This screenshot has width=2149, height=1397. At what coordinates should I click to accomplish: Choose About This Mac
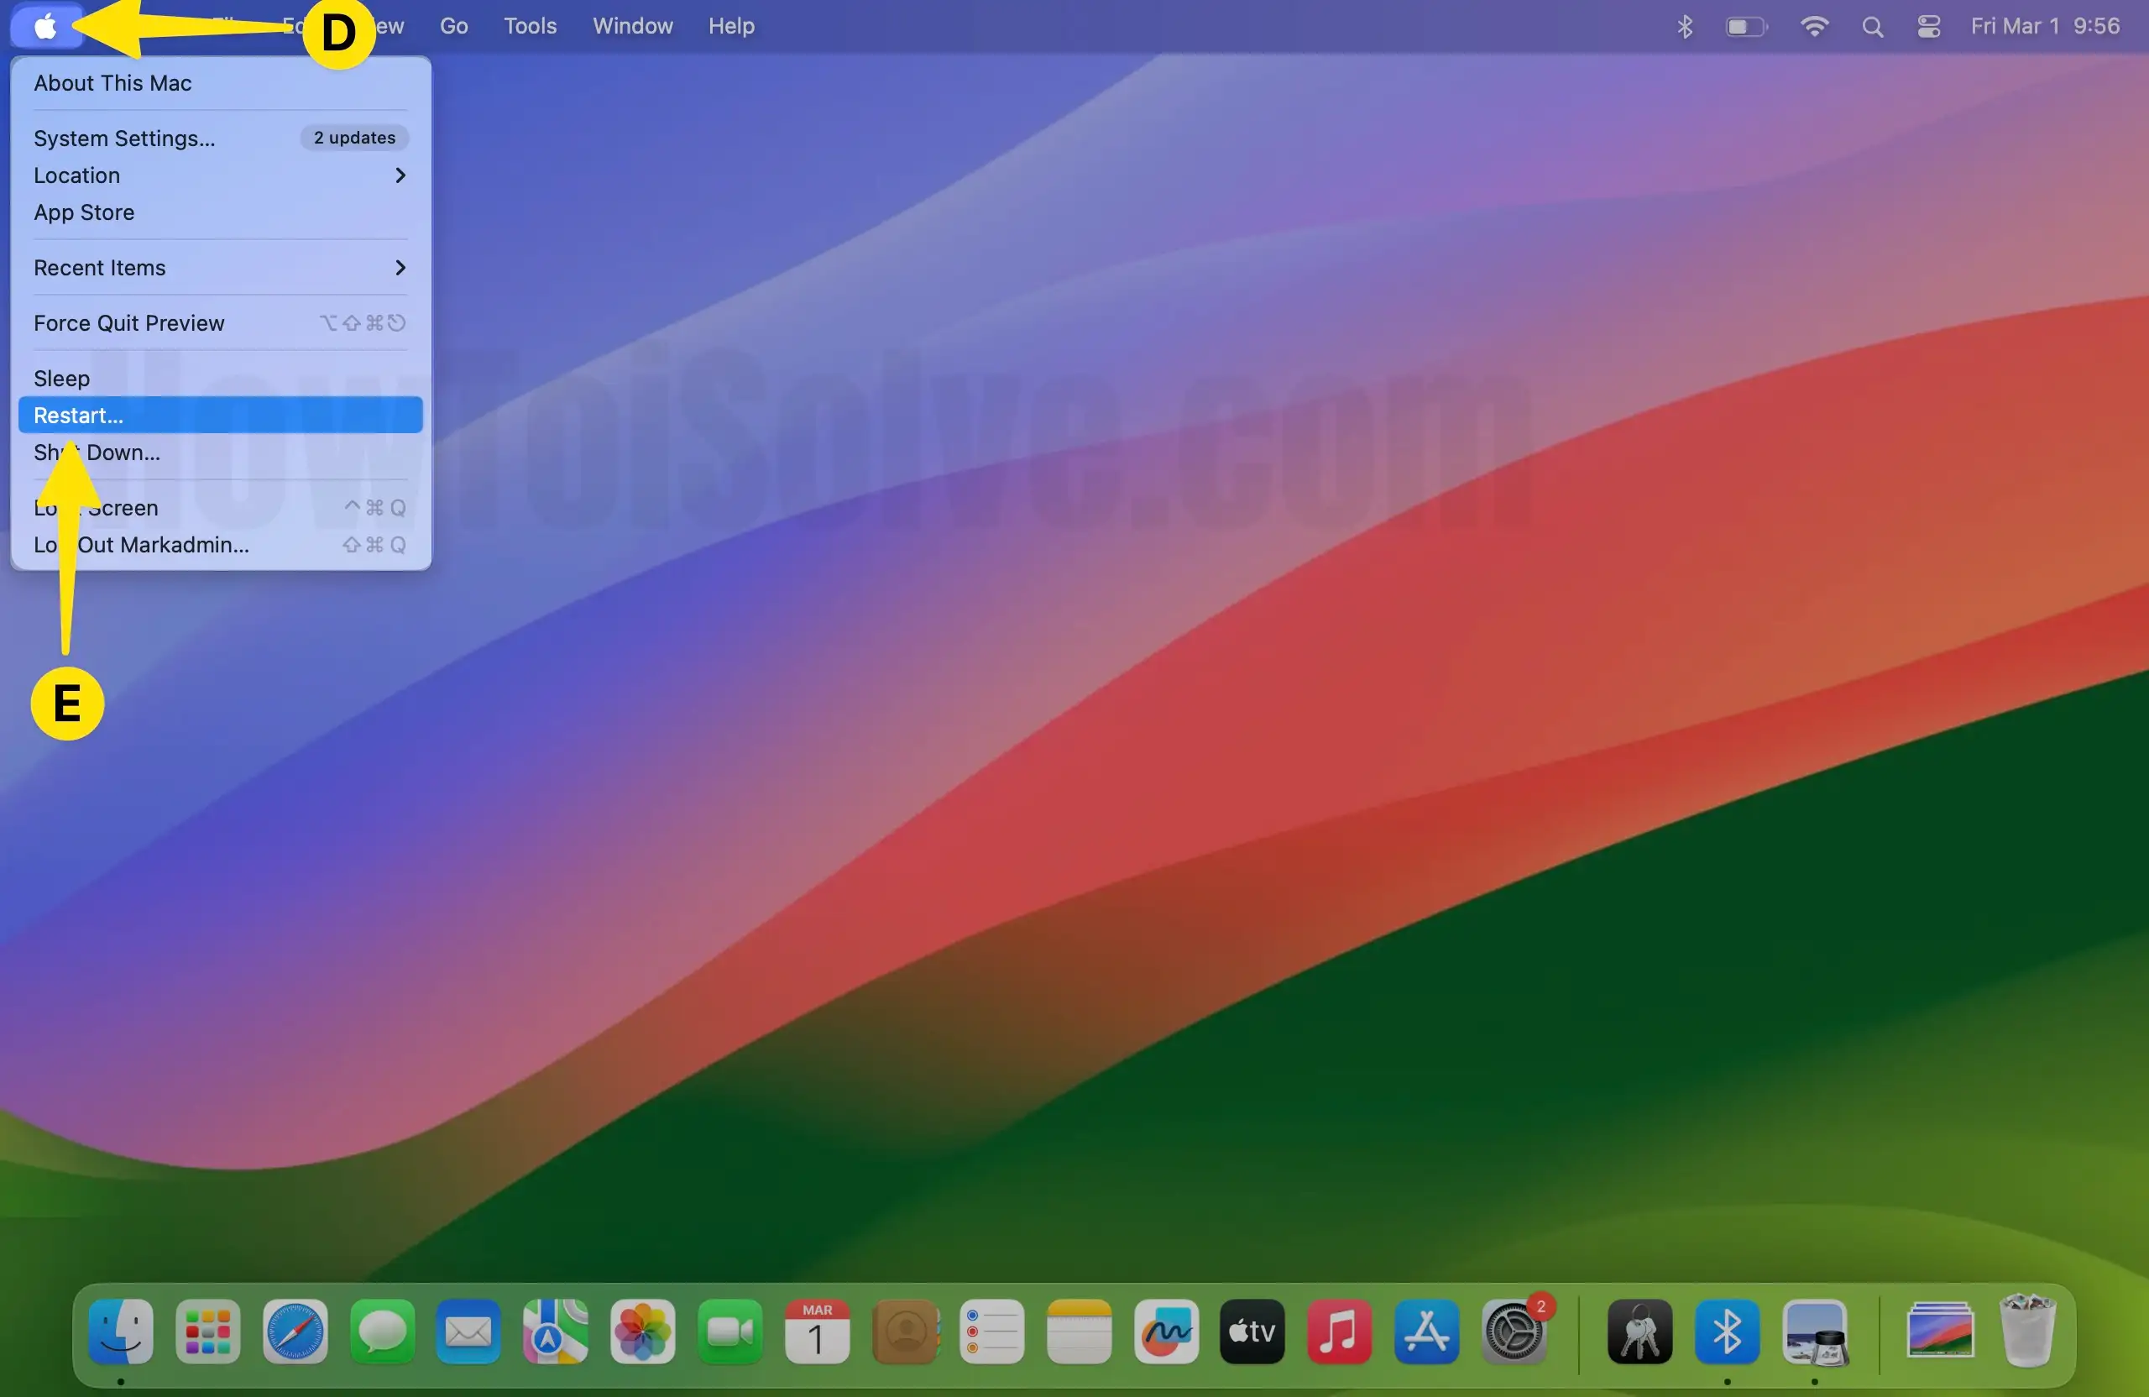click(x=112, y=83)
